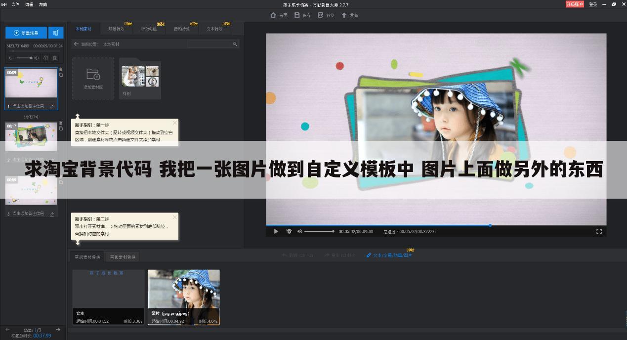
Task: Click the back arrow beside 当前位置
Action: click(76, 44)
